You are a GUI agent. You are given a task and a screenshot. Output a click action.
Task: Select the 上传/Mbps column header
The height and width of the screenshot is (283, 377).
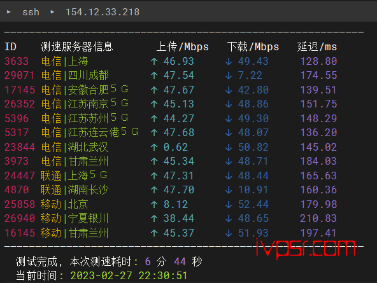point(183,47)
